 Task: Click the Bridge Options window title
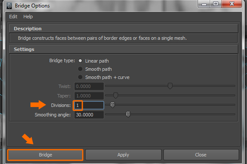click(32, 6)
